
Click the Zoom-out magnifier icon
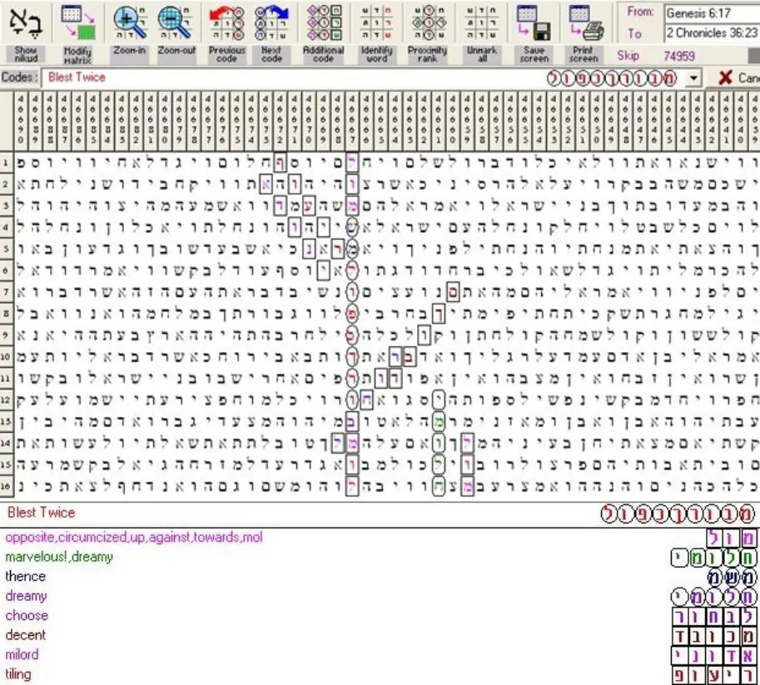[176, 22]
